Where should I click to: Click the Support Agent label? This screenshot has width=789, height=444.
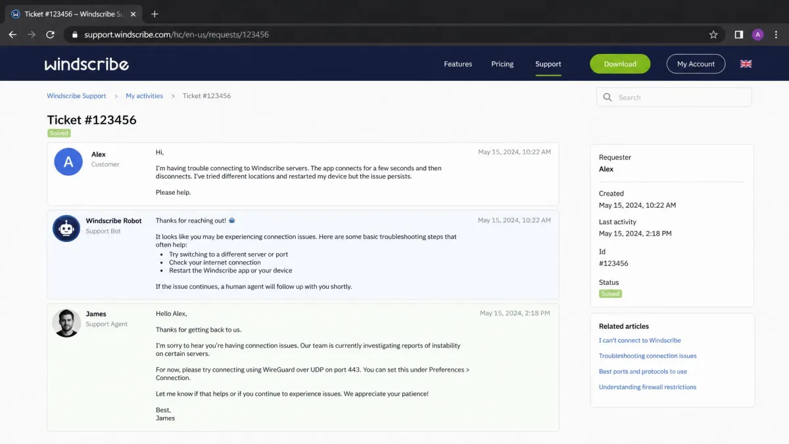(107, 324)
